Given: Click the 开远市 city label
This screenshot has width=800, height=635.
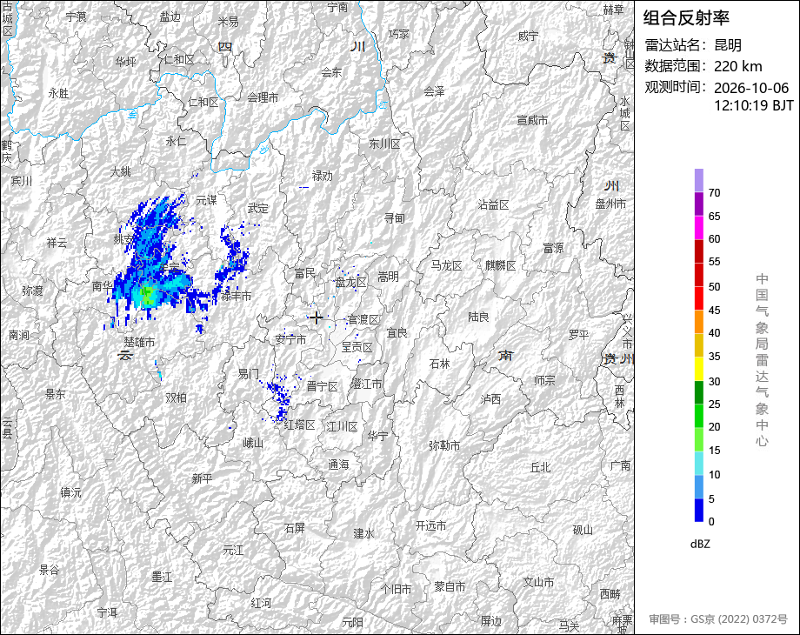Looking at the screenshot, I should (430, 525).
